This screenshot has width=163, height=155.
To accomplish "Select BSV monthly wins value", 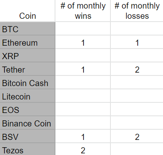I will pyautogui.click(x=83, y=136).
